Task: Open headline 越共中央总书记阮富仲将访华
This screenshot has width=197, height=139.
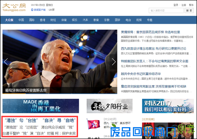Action: click(141, 74)
